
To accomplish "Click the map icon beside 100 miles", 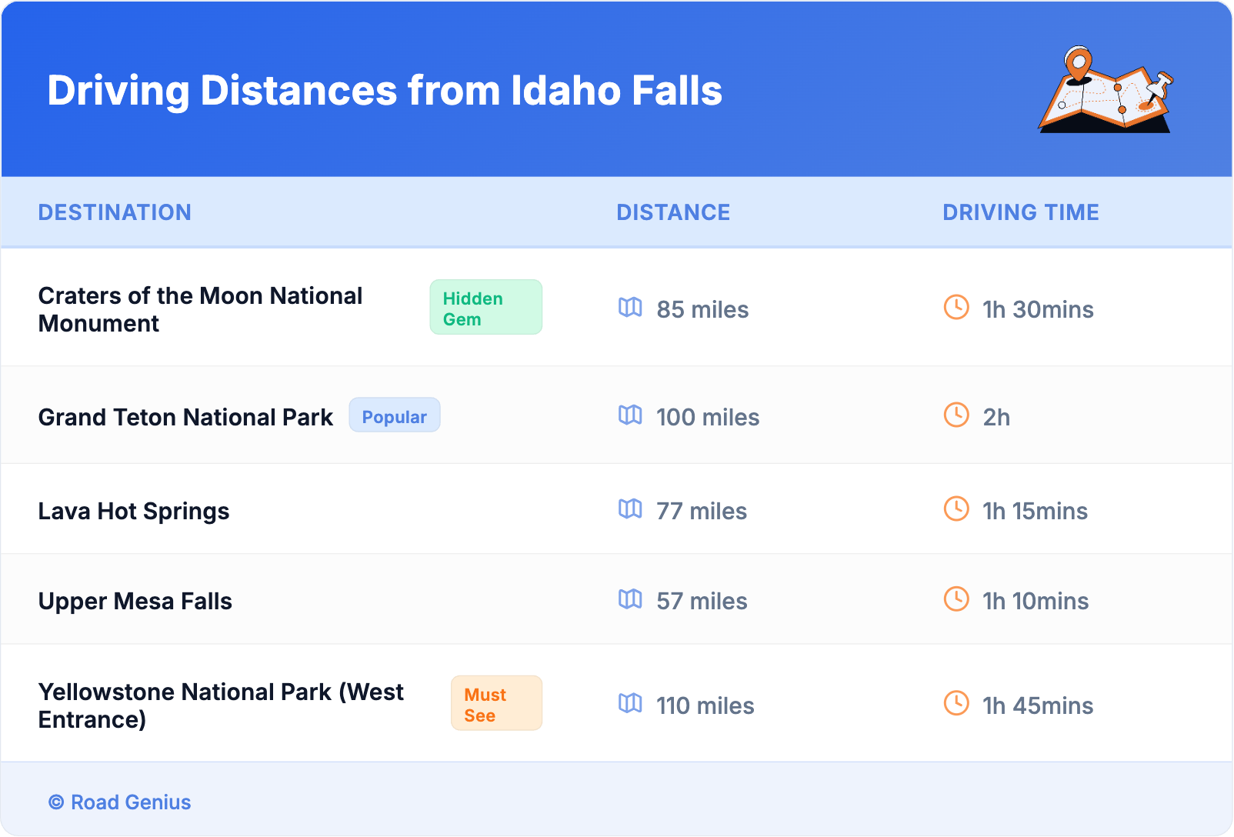I will [x=630, y=415].
